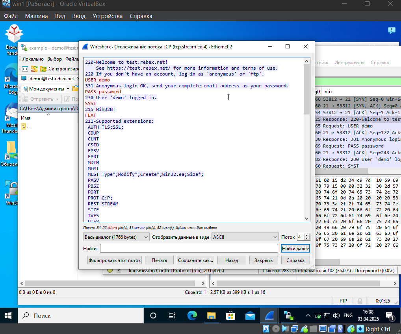401x334 pixels.
Task: Click the Назад button
Action: [232, 260]
